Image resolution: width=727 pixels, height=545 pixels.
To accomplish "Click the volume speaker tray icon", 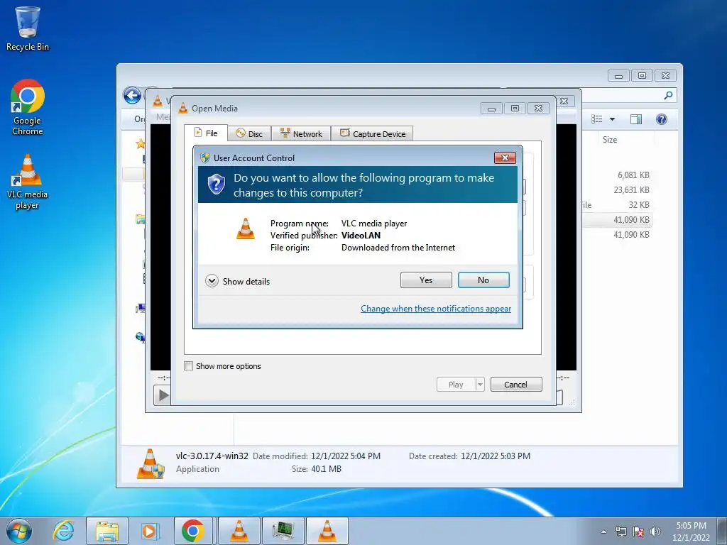I will tap(655, 532).
